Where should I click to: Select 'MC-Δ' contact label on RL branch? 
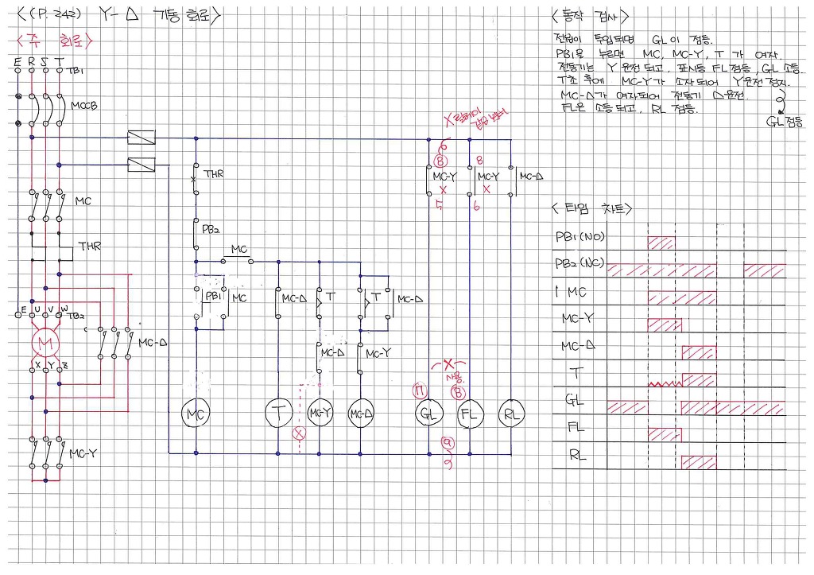[x=531, y=177]
